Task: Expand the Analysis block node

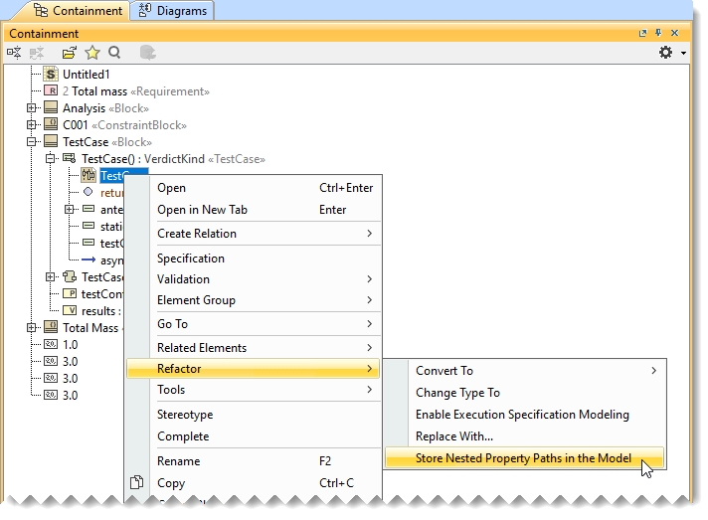Action: [32, 108]
